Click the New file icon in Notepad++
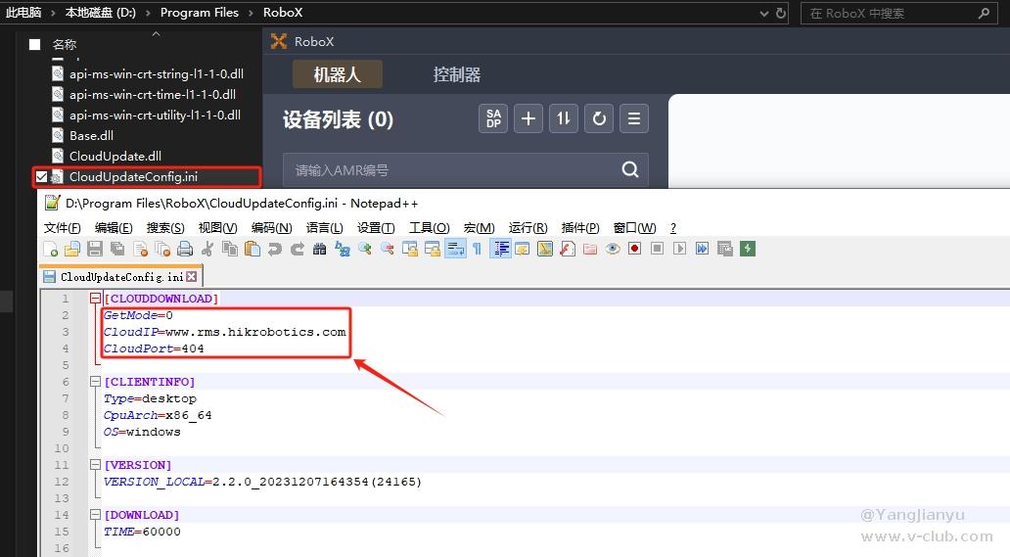 (x=50, y=249)
